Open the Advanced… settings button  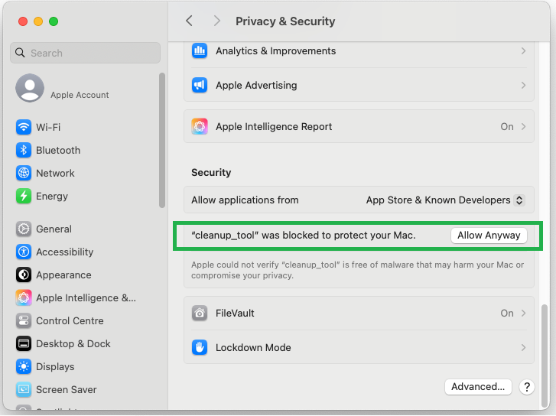tap(478, 387)
